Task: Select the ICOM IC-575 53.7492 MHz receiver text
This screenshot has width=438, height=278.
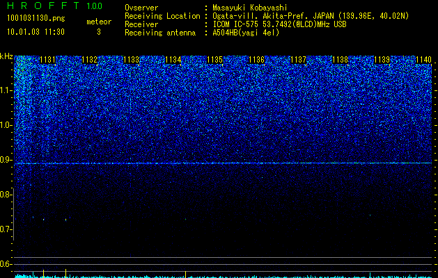Action: [x=279, y=24]
